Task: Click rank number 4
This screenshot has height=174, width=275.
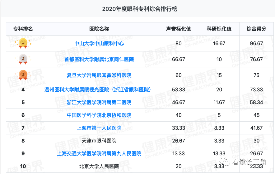Action: [23, 89]
